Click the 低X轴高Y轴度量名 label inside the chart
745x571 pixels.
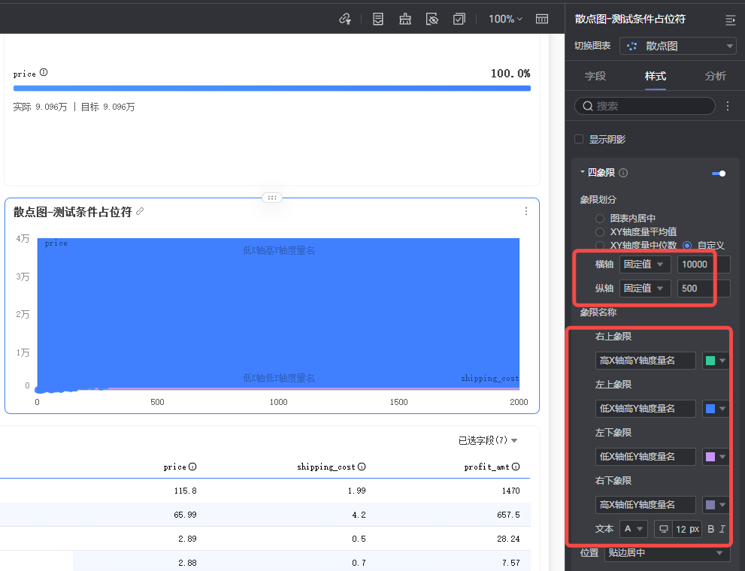point(279,250)
